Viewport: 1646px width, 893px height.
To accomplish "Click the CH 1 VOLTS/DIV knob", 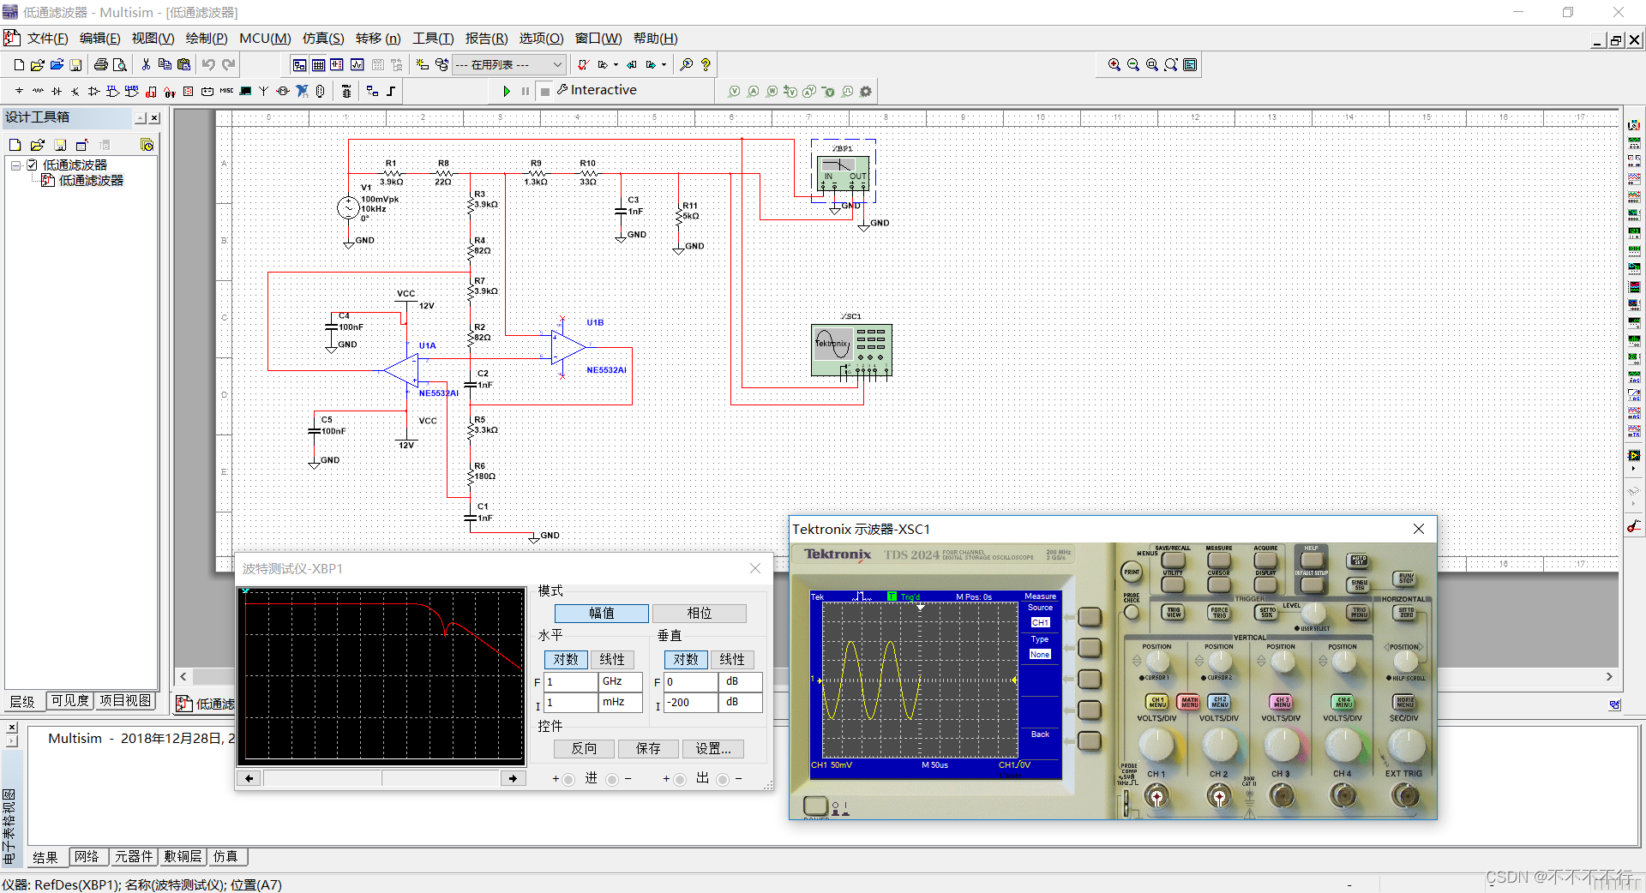I will pyautogui.click(x=1156, y=746).
